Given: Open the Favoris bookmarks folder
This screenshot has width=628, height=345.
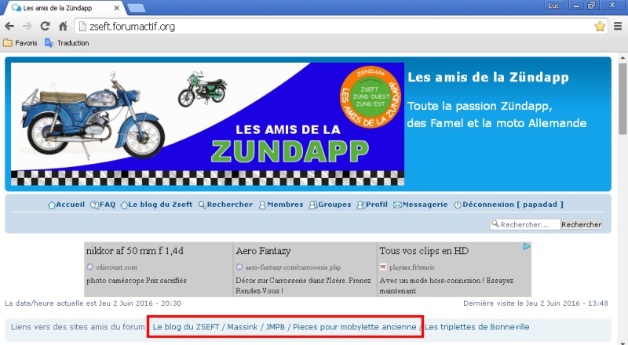Looking at the screenshot, I should pos(20,43).
